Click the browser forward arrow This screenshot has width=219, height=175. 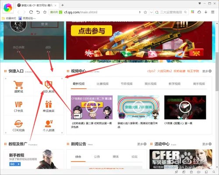click(24, 12)
